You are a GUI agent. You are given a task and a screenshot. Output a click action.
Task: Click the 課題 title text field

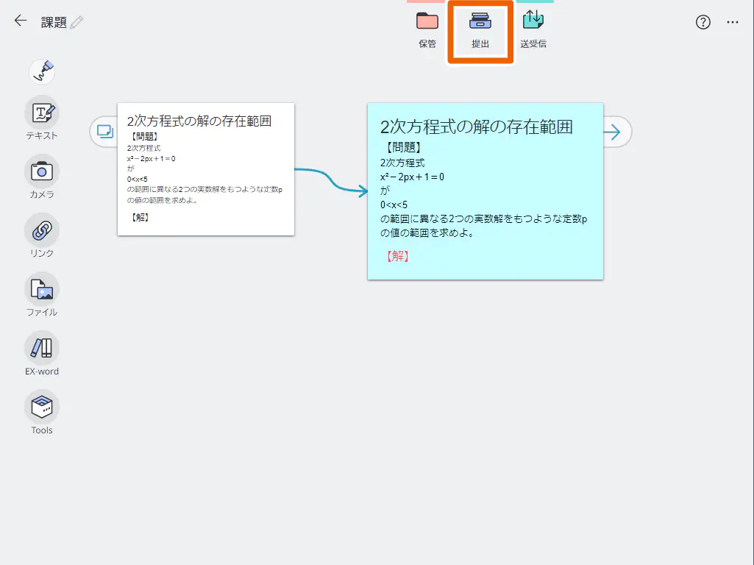51,23
